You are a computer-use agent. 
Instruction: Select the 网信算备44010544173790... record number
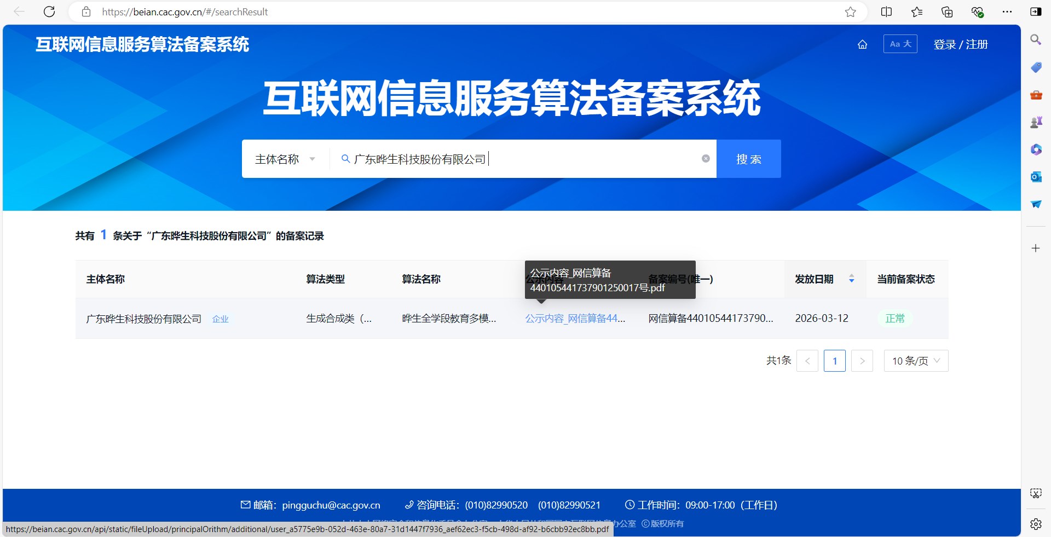(x=711, y=319)
